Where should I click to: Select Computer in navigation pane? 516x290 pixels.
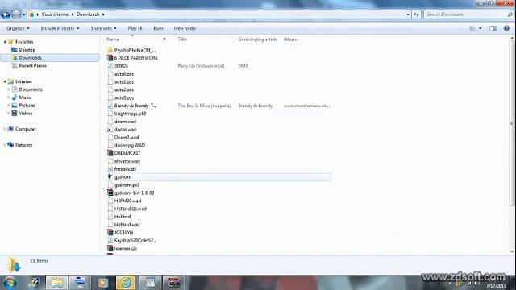click(x=25, y=129)
